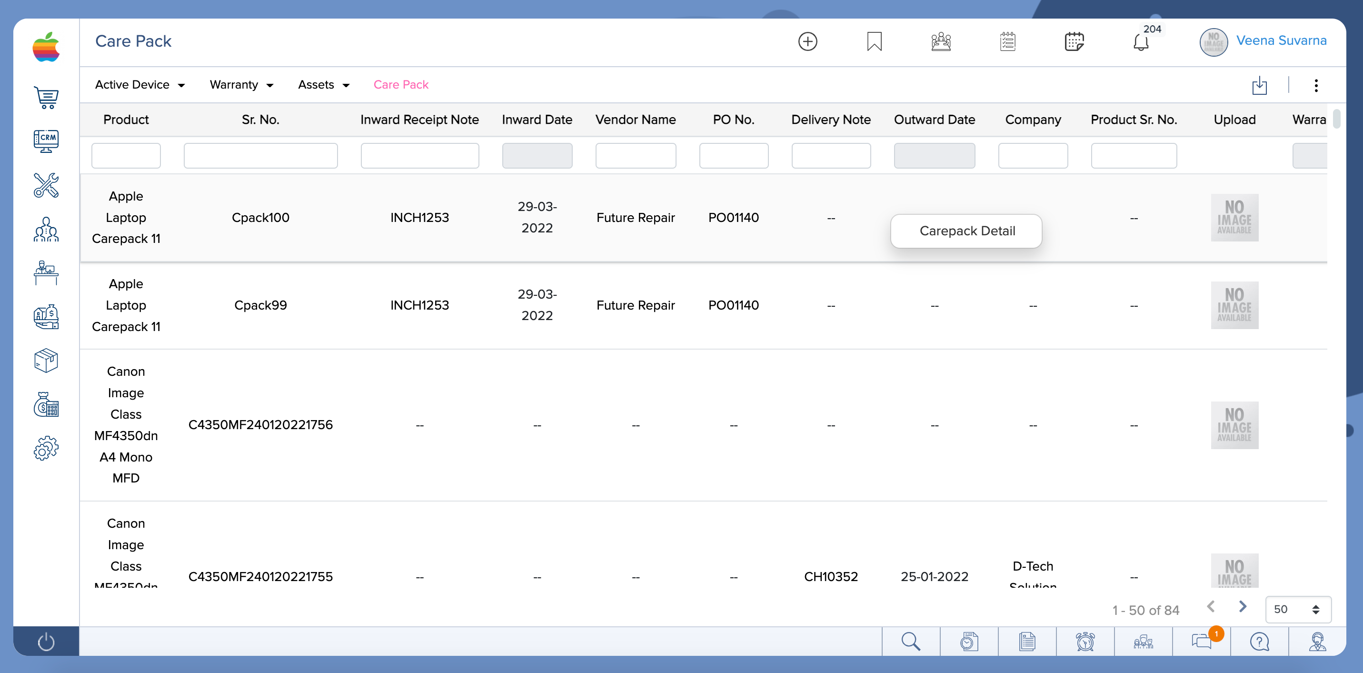This screenshot has height=673, width=1363.
Task: Click the Delivery Note filter input
Action: click(x=831, y=156)
